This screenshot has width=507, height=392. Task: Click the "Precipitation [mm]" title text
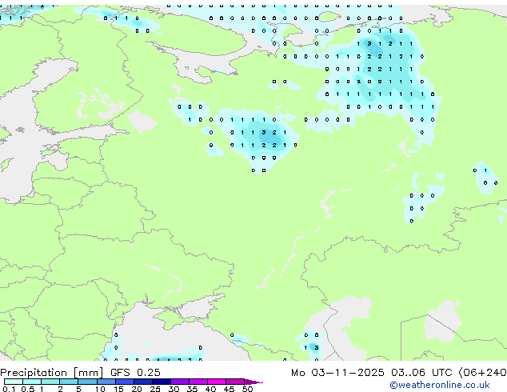pos(51,373)
